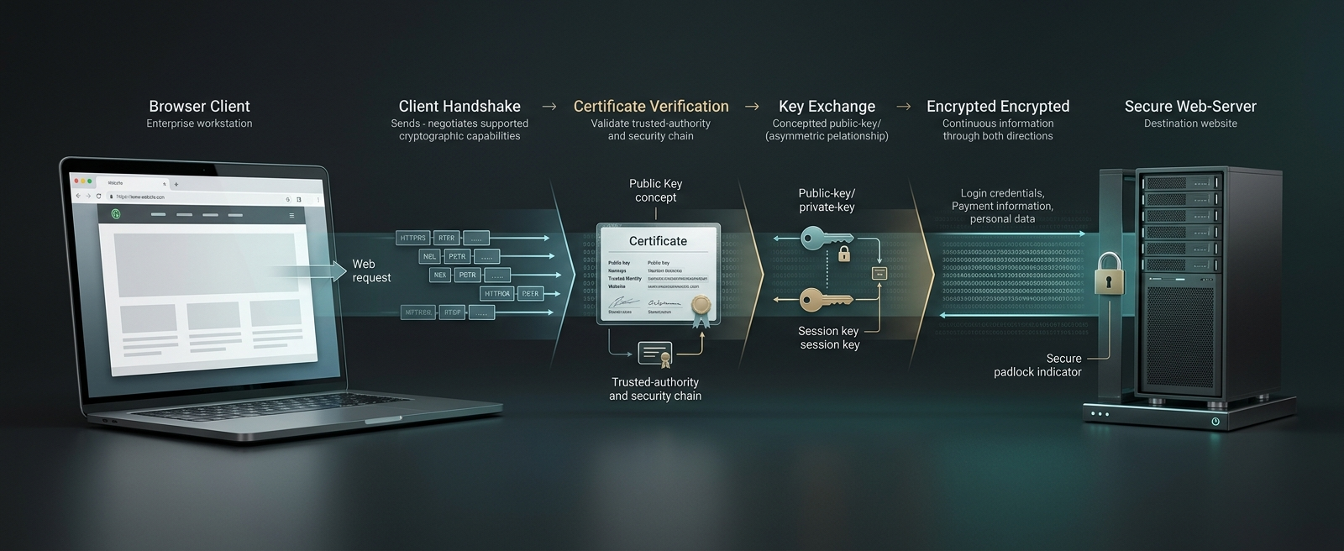Click the green circular site logo

[x=116, y=213]
